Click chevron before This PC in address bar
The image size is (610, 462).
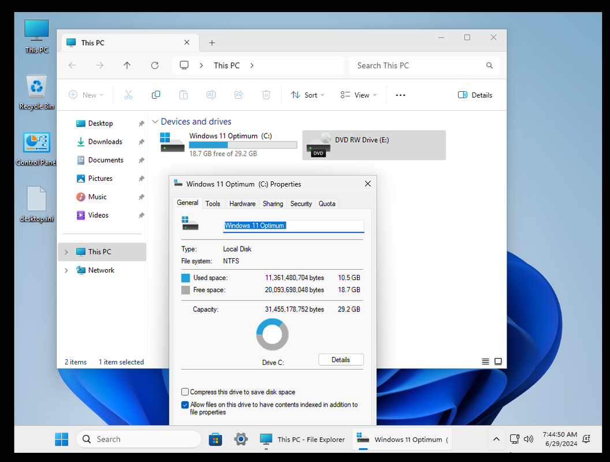point(201,65)
